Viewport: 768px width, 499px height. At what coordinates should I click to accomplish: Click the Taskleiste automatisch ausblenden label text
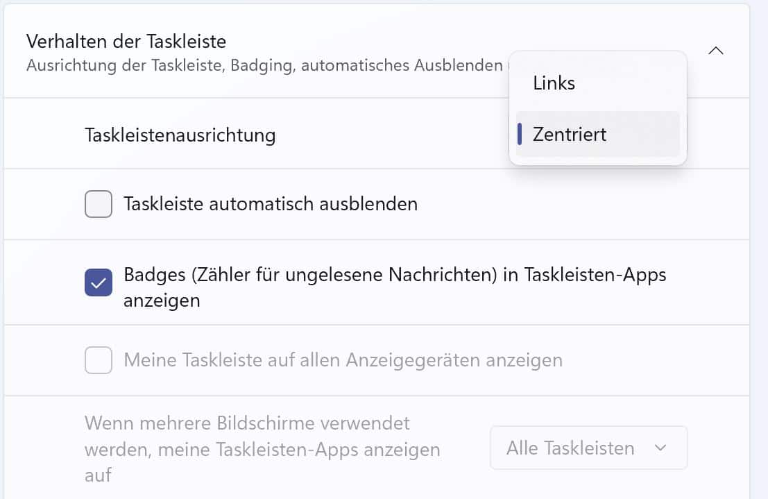tap(270, 204)
